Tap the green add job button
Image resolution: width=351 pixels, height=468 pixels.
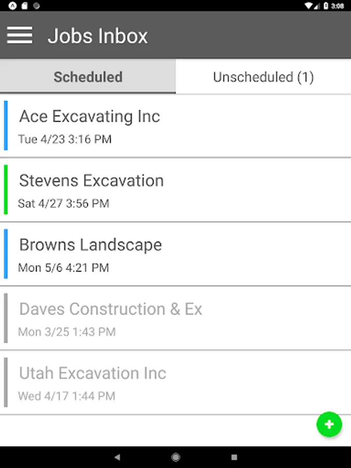point(329,424)
